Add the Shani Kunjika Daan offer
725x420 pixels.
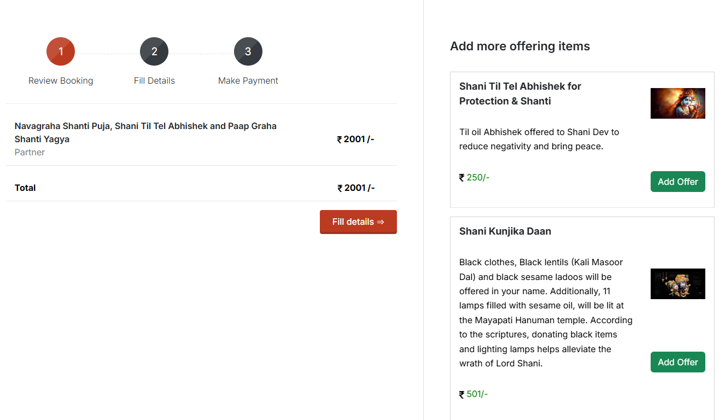pos(677,362)
